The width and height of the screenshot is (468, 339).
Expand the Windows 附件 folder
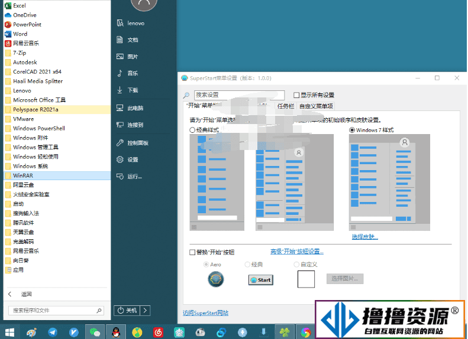57,138
